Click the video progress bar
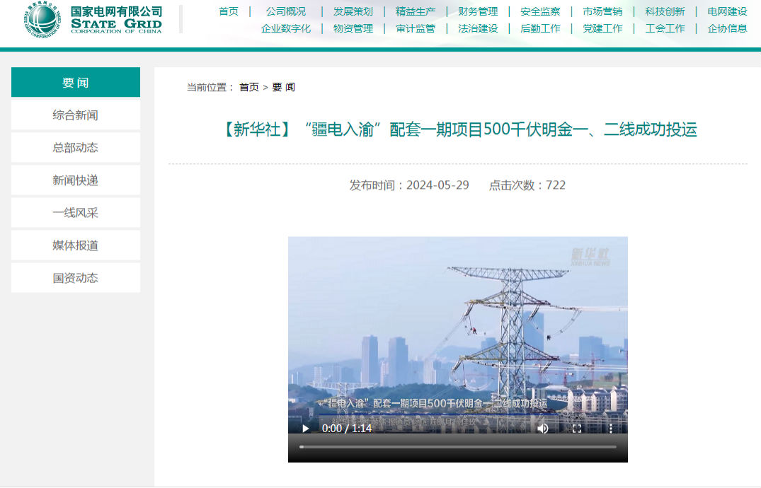Image resolution: width=761 pixels, height=488 pixels. [x=458, y=447]
